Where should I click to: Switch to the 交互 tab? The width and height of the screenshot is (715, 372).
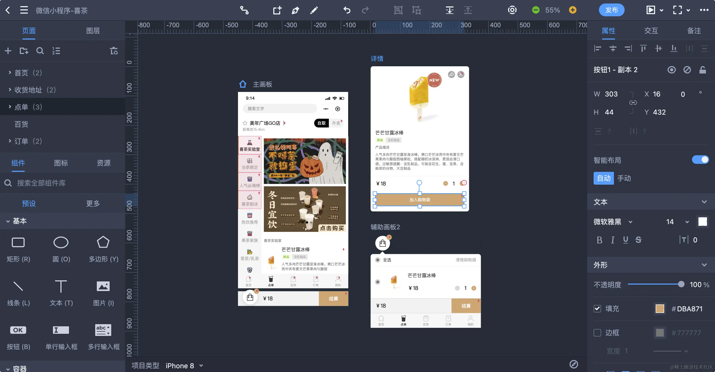tap(651, 30)
